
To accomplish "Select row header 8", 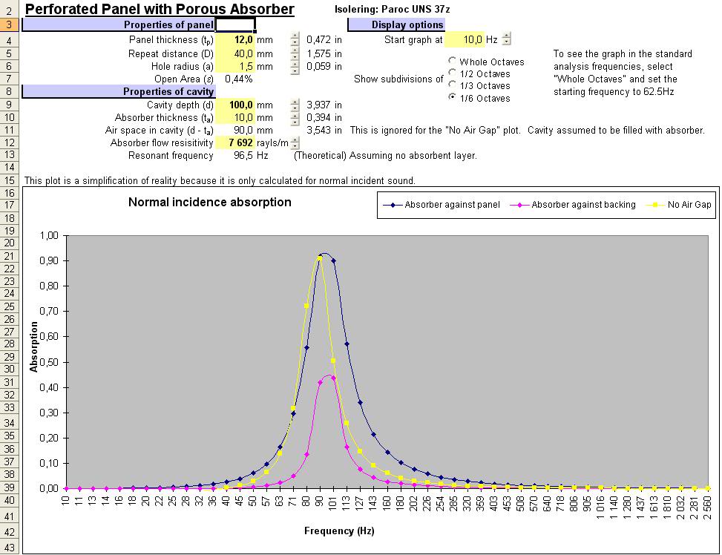I will pos(9,92).
